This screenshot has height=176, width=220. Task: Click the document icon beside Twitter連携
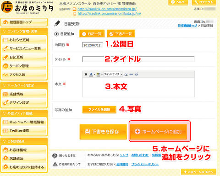(x=5, y=131)
